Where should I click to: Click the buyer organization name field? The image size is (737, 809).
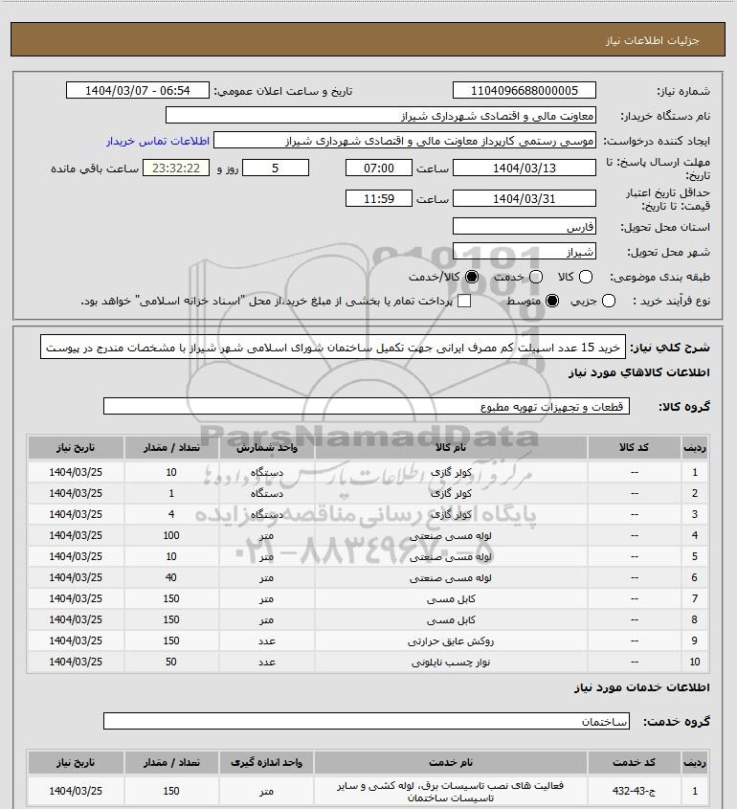(x=381, y=115)
